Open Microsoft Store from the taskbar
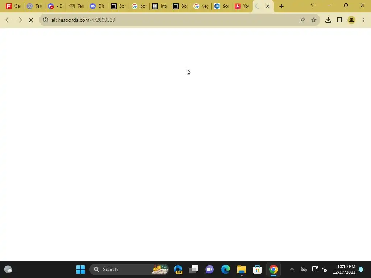This screenshot has height=278, width=371. (x=258, y=269)
